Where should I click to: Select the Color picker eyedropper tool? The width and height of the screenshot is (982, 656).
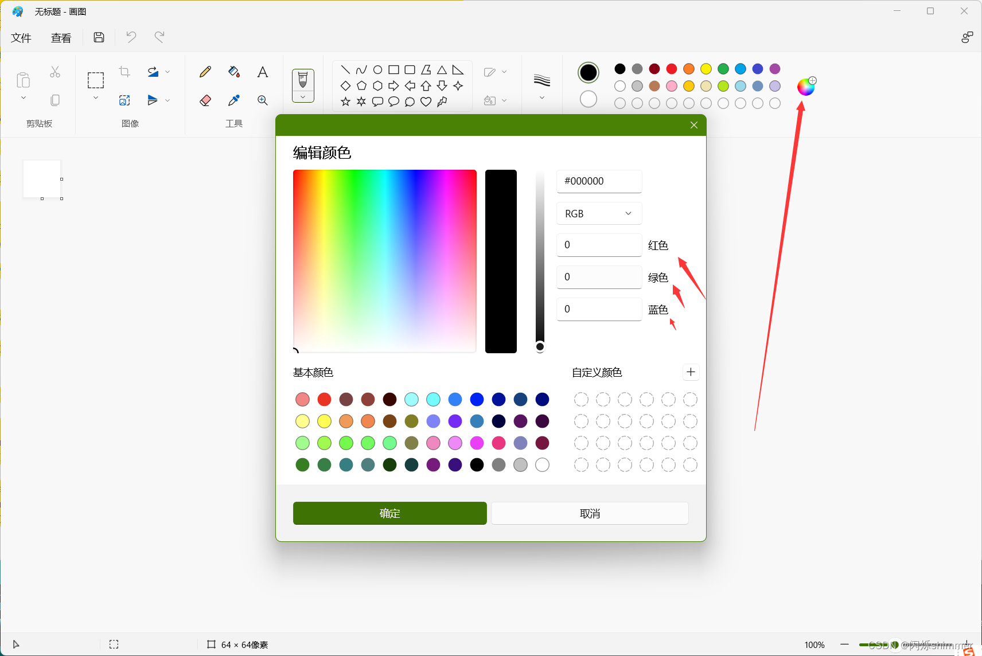click(234, 100)
